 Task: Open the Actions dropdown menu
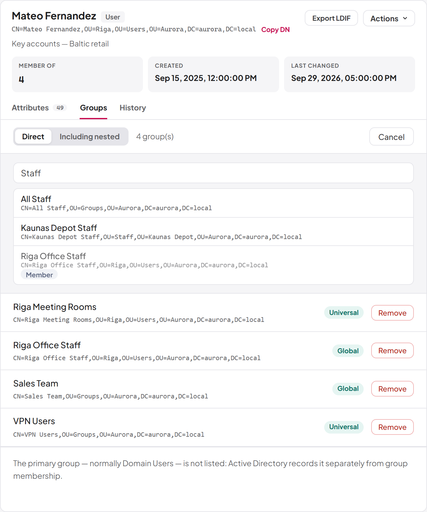pyautogui.click(x=389, y=19)
